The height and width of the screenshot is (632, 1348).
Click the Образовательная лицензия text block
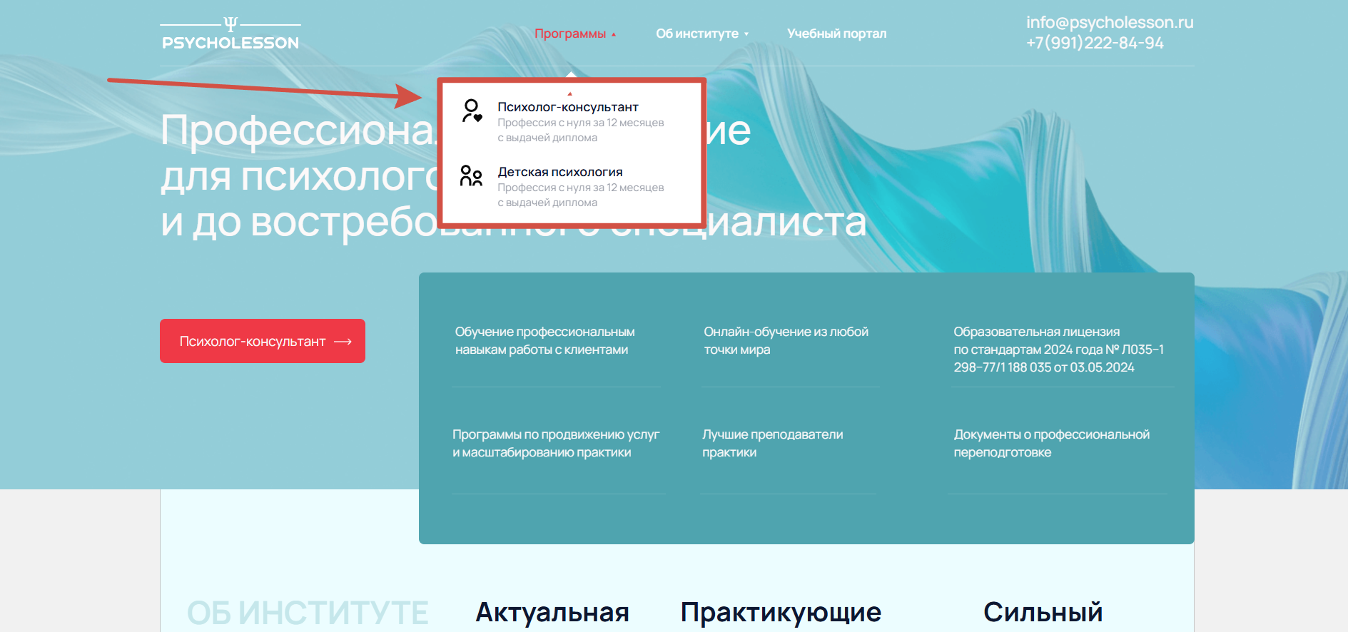(x=1059, y=350)
